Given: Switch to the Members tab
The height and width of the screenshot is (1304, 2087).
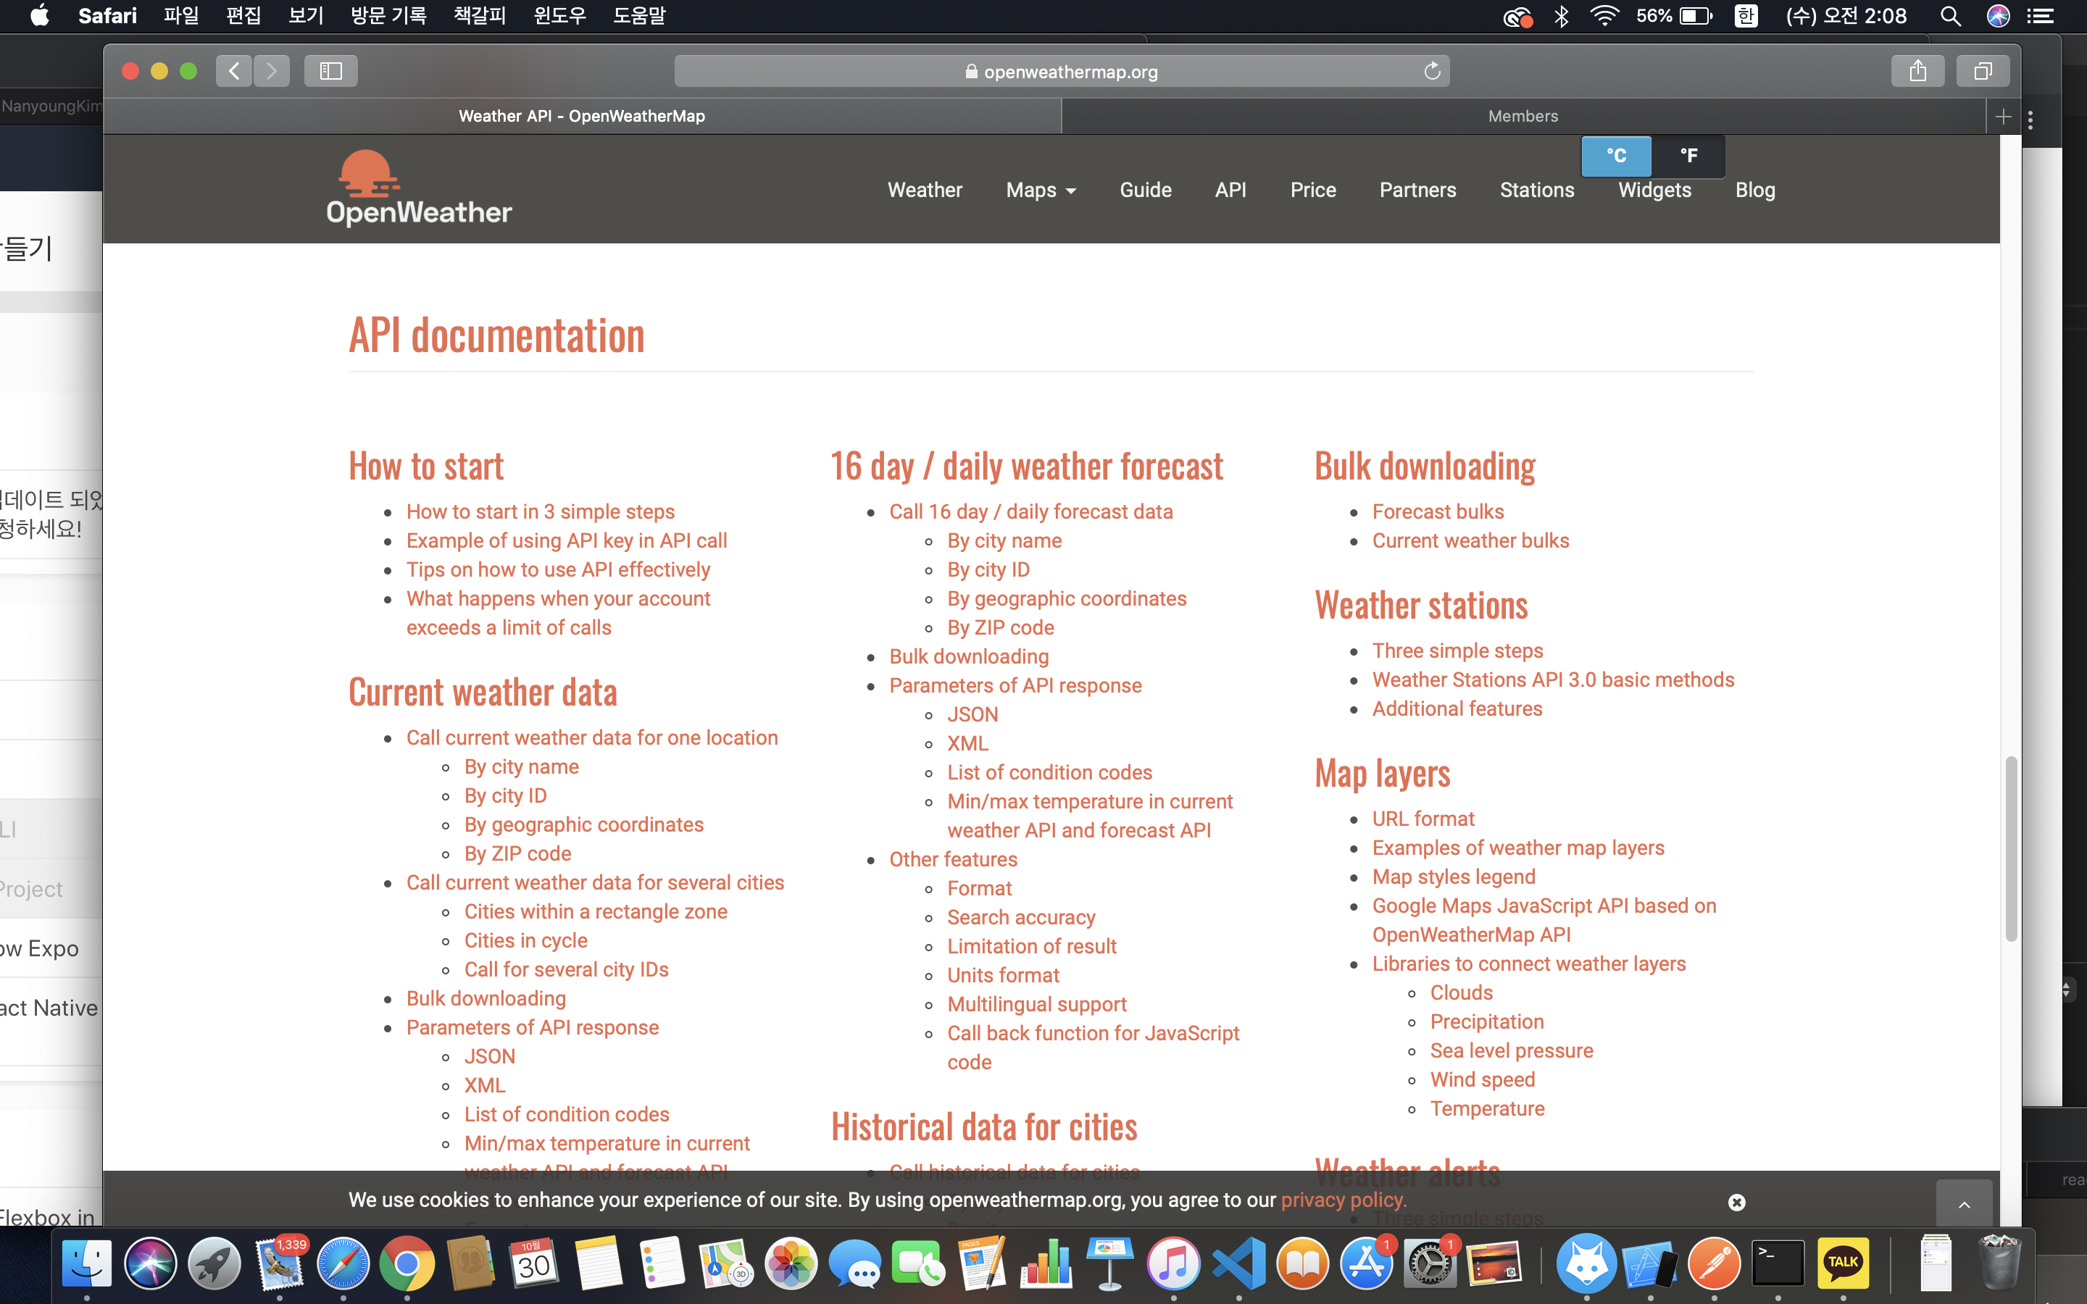Looking at the screenshot, I should click(x=1522, y=117).
